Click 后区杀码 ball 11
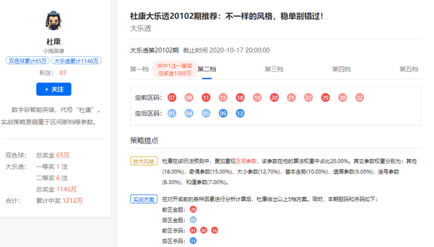The height and width of the screenshot is (247, 434). pyautogui.click(x=193, y=241)
